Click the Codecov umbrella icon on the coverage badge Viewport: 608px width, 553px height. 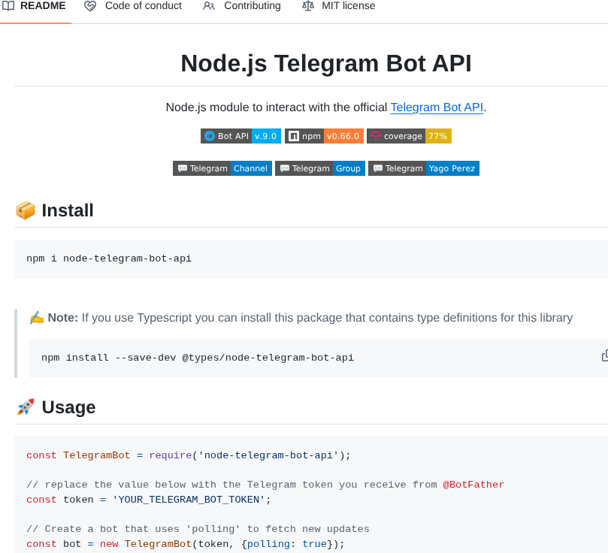pos(375,136)
